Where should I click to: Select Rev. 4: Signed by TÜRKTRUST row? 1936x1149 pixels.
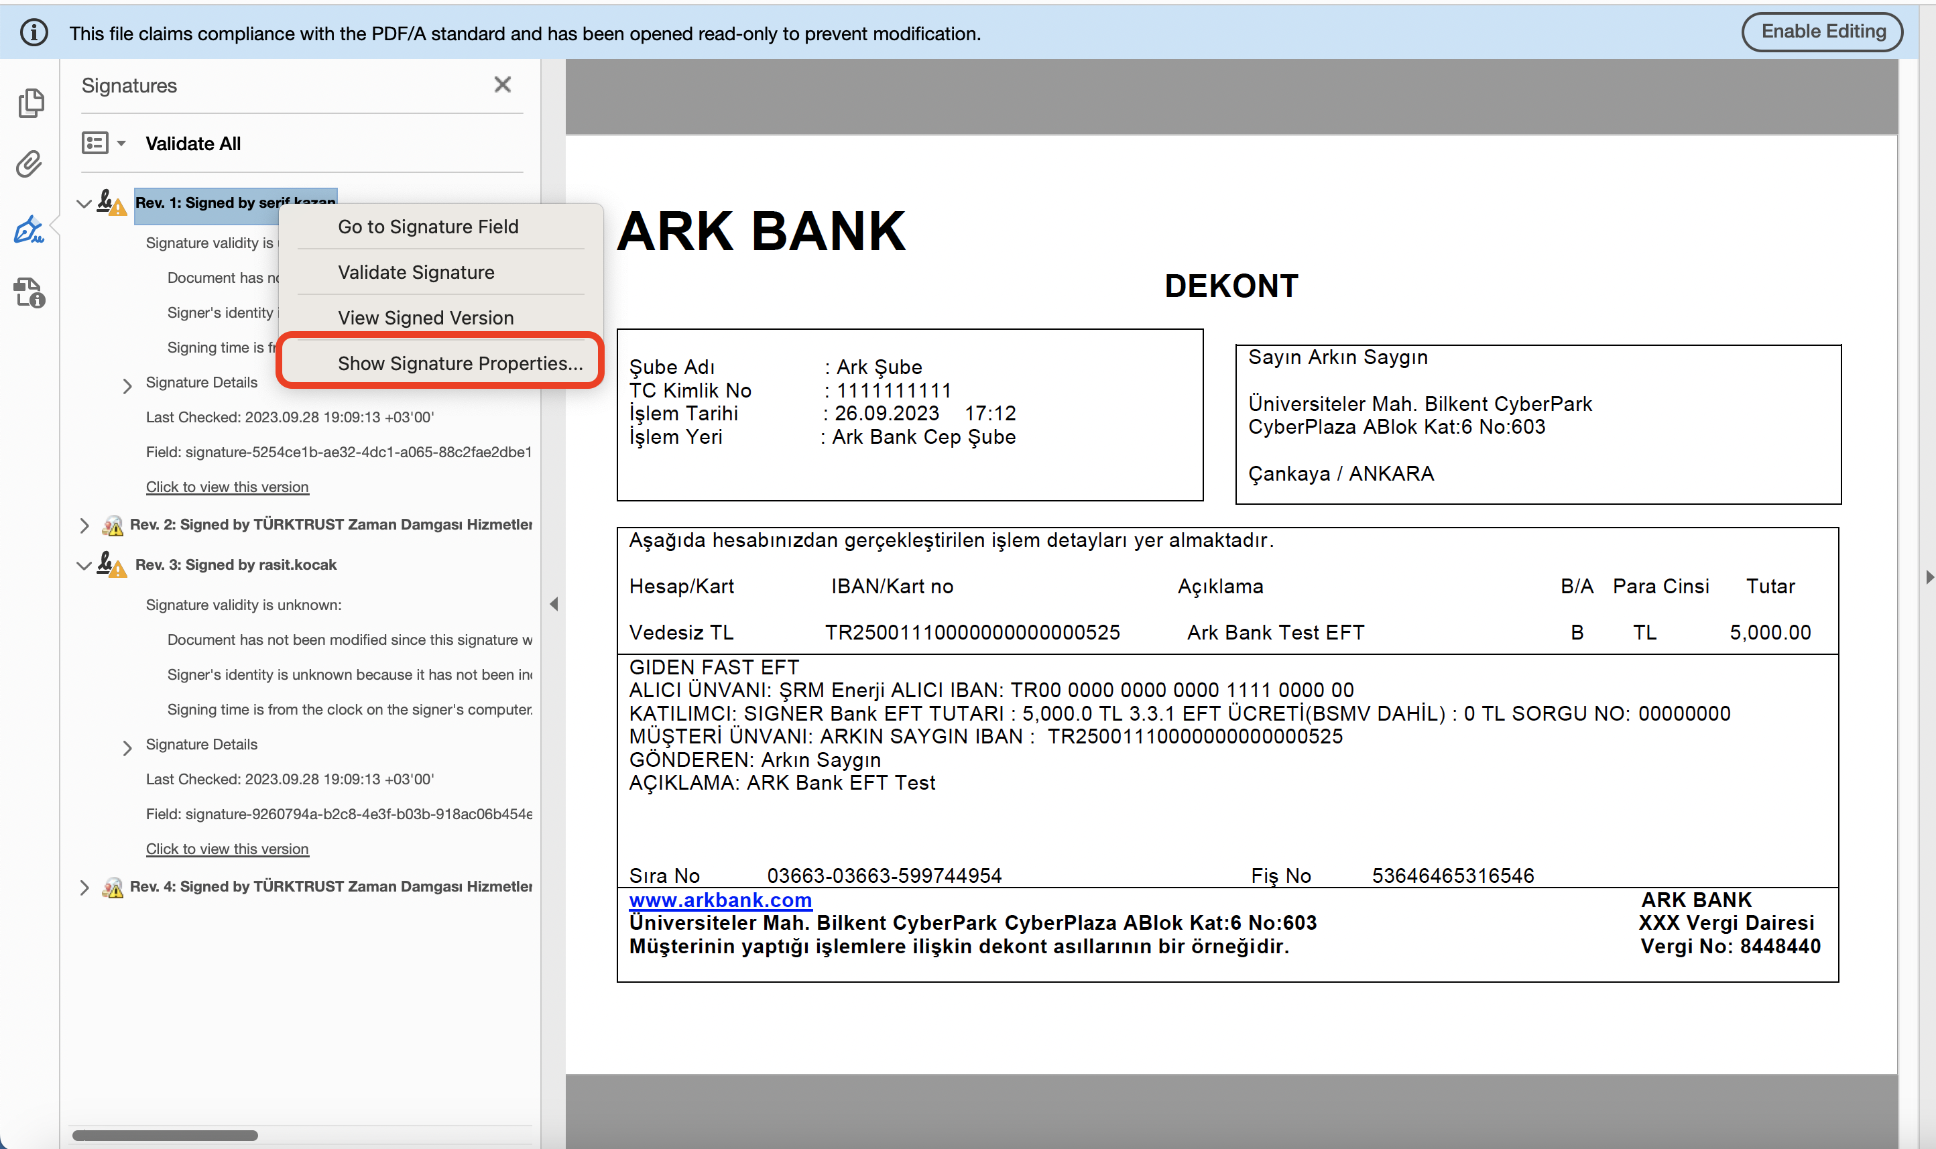click(331, 888)
